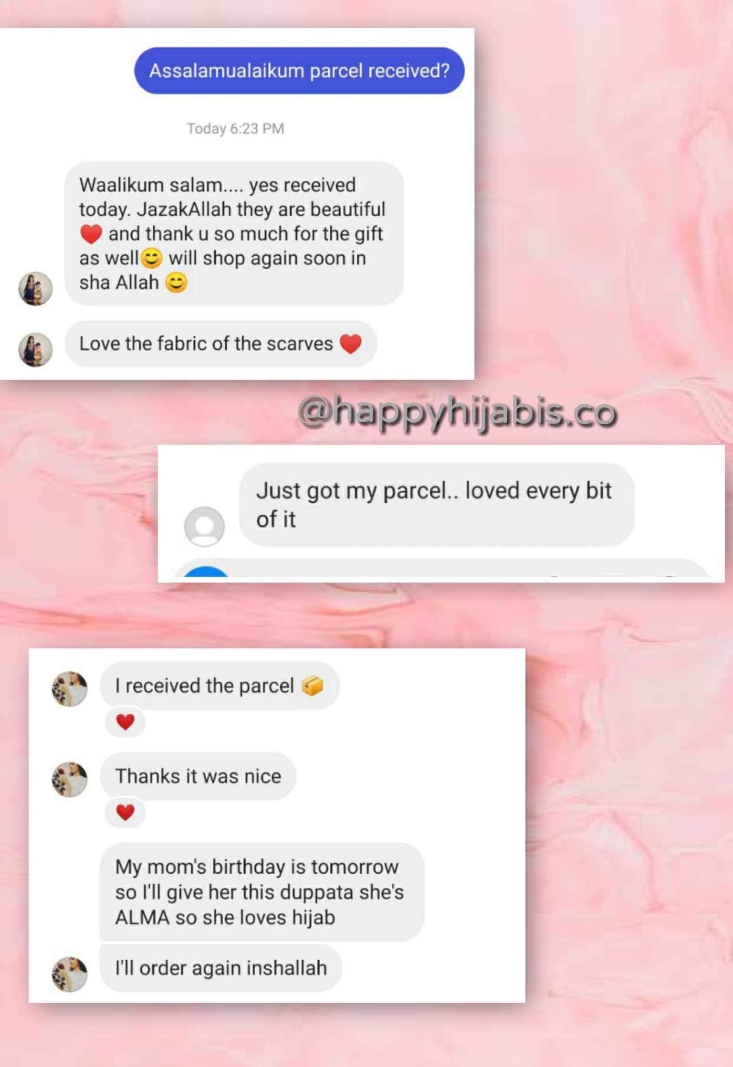Tap the avatar beside 'I received the parcel'
The width and height of the screenshot is (733, 1067).
[x=70, y=689]
